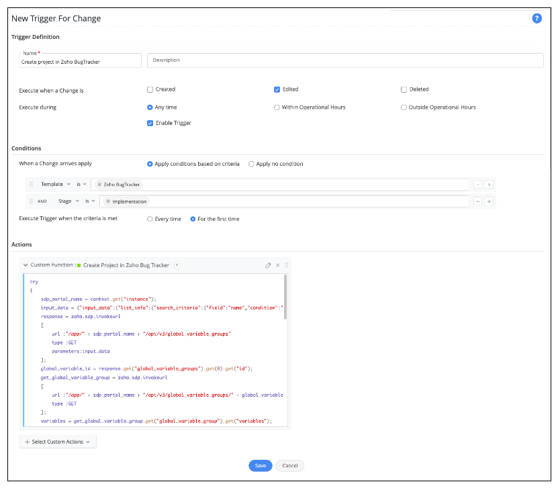The image size is (556, 488).
Task: Remove the Zoho BugTracker template tag
Action: pos(99,185)
